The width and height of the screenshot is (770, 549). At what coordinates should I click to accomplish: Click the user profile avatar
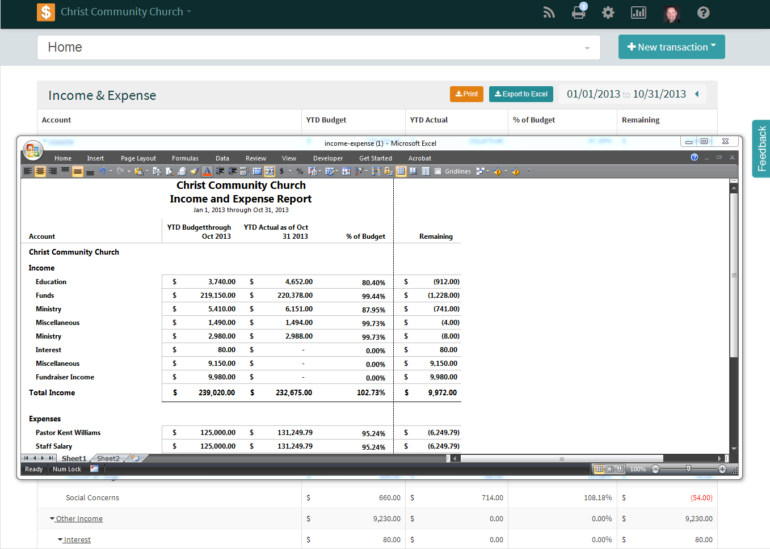(x=672, y=14)
